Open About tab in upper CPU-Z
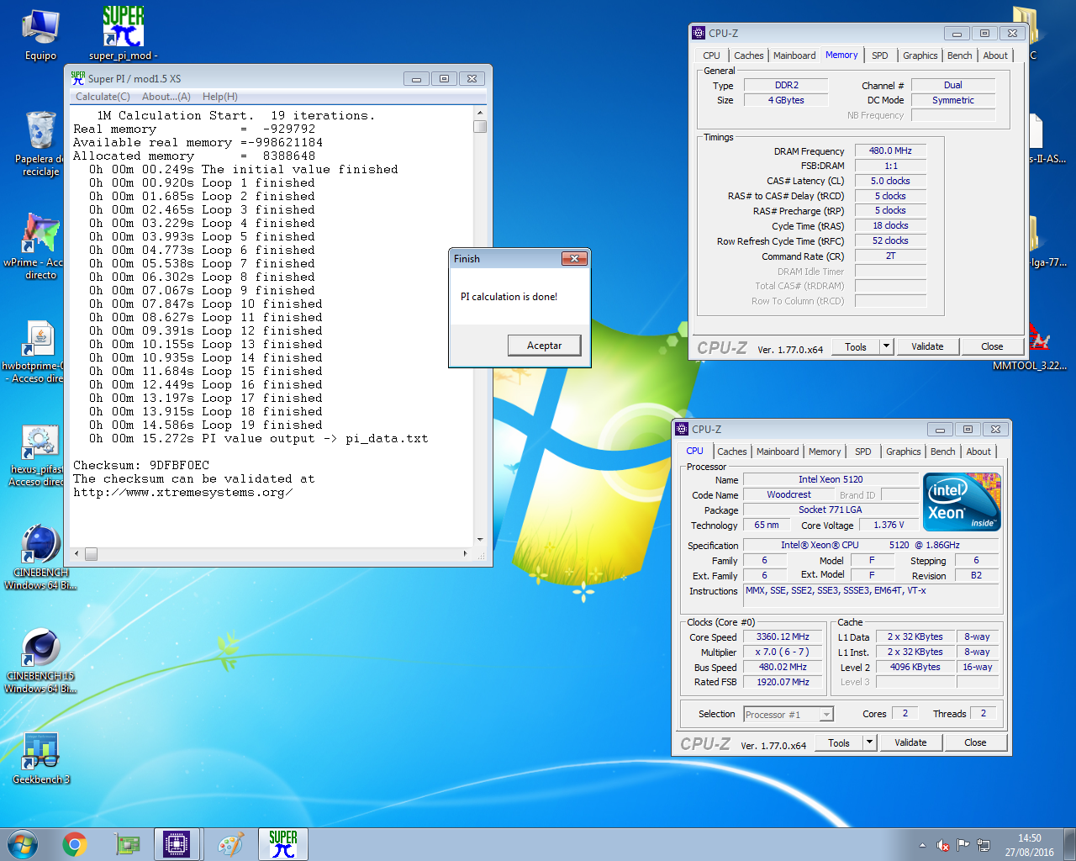 tap(995, 55)
